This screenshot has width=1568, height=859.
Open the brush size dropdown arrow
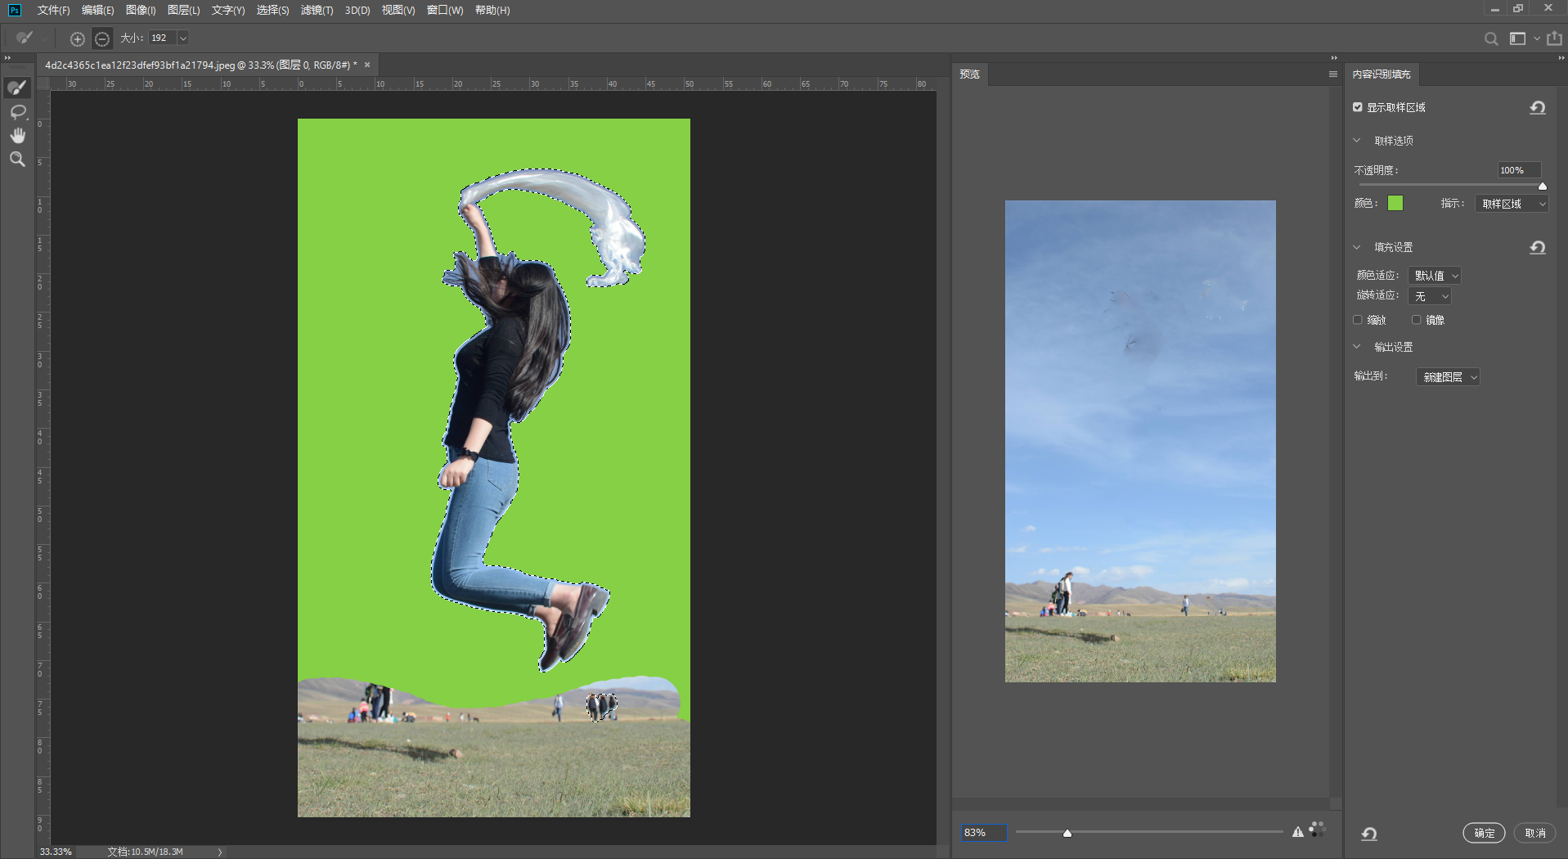[183, 38]
